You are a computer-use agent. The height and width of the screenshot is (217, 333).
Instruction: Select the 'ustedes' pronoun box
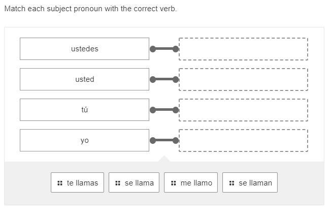[84, 49]
